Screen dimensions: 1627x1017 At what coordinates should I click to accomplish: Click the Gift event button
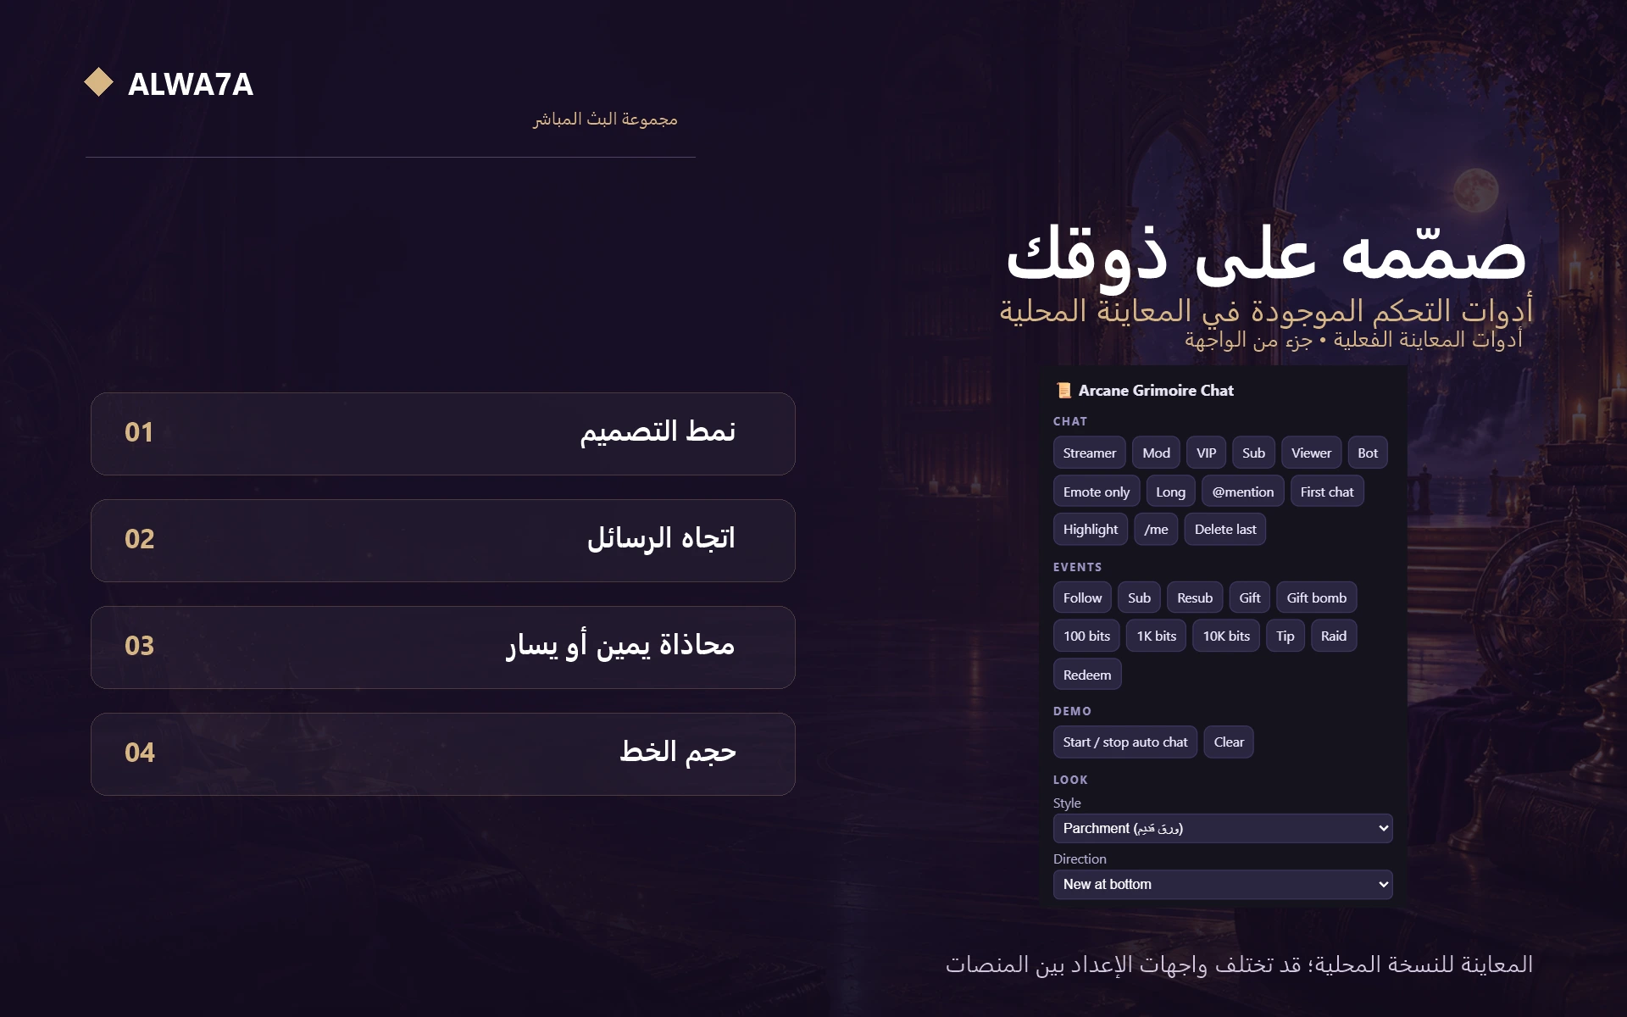tap(1250, 597)
